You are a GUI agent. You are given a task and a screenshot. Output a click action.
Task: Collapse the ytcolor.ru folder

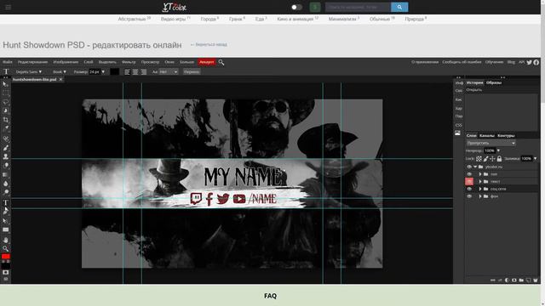click(x=475, y=167)
